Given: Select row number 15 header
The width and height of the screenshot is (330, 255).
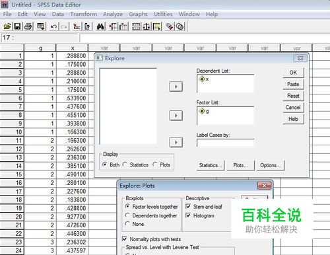Looking at the screenshot, I should click(12, 174).
